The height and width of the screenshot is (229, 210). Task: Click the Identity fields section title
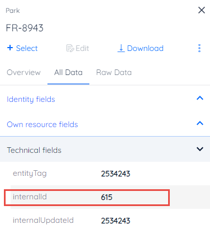coord(31,99)
